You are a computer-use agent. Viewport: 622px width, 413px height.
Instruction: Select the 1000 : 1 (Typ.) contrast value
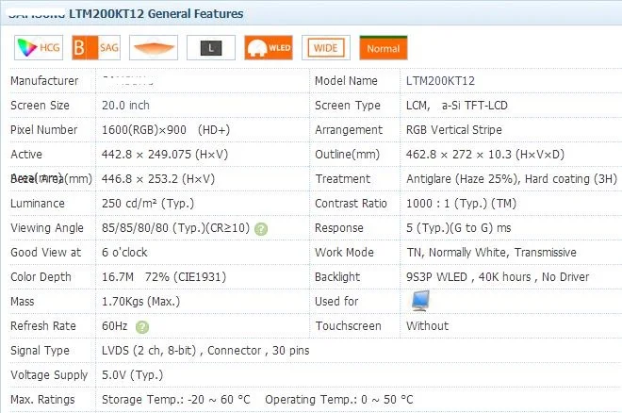click(x=462, y=204)
